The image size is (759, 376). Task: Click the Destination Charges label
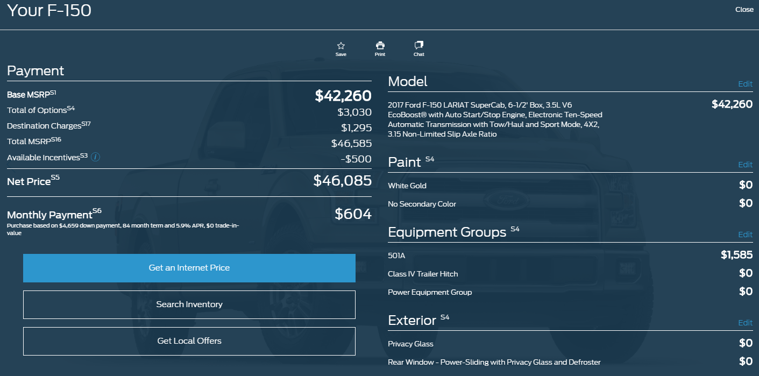coord(49,125)
